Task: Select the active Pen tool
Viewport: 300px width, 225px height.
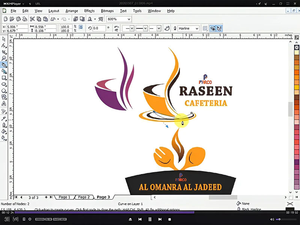Action: pyautogui.click(x=4, y=65)
